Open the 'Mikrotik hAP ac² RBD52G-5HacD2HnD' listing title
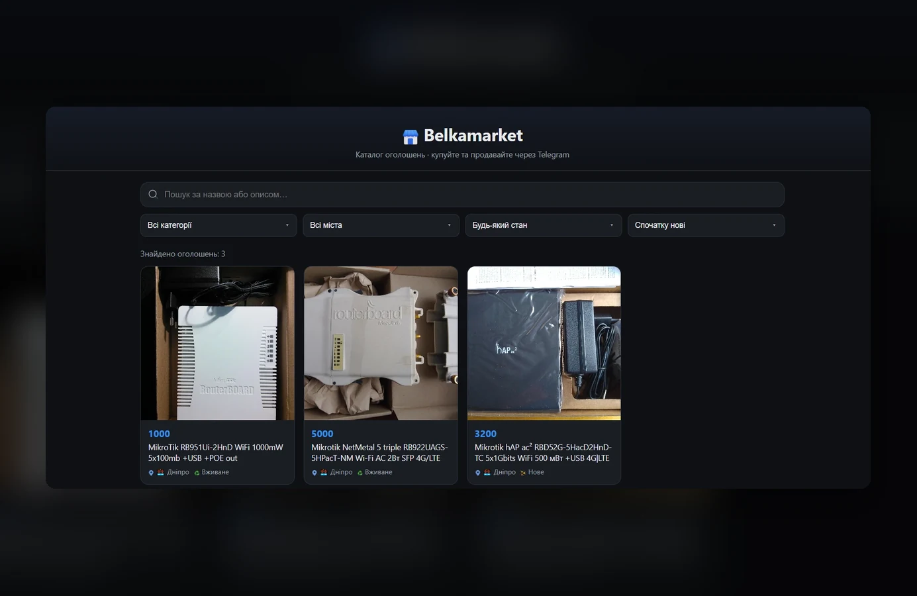The image size is (917, 596). click(x=543, y=453)
